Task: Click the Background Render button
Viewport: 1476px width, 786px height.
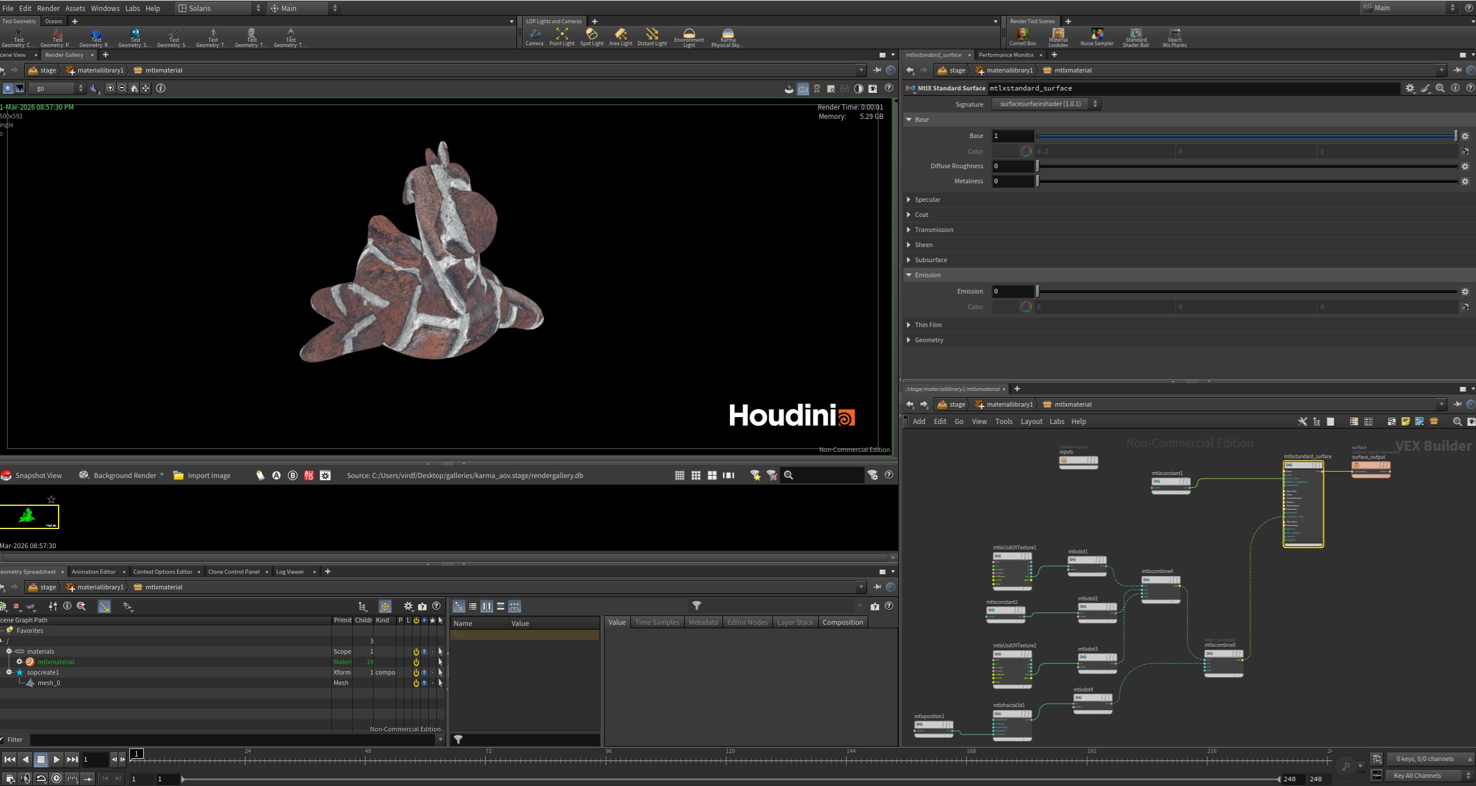Action: coord(121,475)
